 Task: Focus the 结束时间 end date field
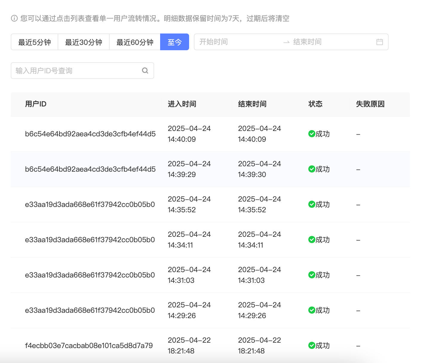332,42
